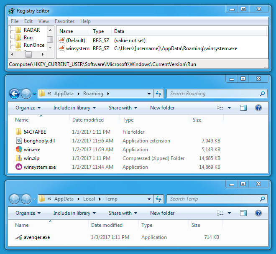Open help in the Temp window
Screen dimensions: 276x254
(x=258, y=213)
